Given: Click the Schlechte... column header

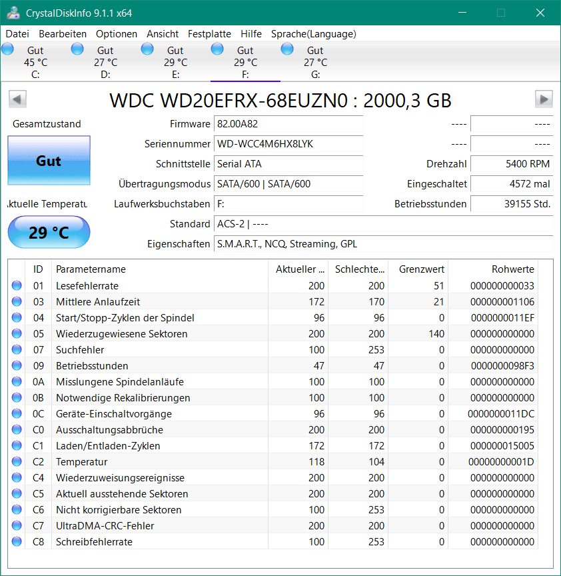Looking at the screenshot, I should [358, 269].
